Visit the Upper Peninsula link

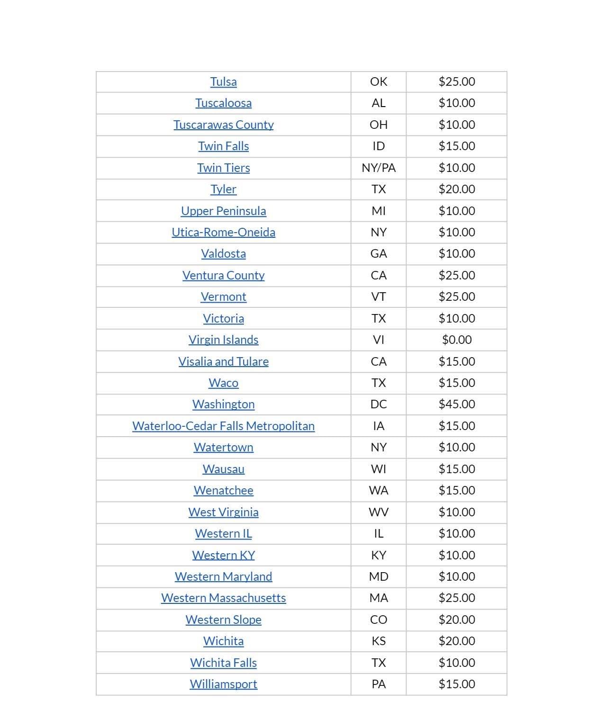click(x=223, y=211)
